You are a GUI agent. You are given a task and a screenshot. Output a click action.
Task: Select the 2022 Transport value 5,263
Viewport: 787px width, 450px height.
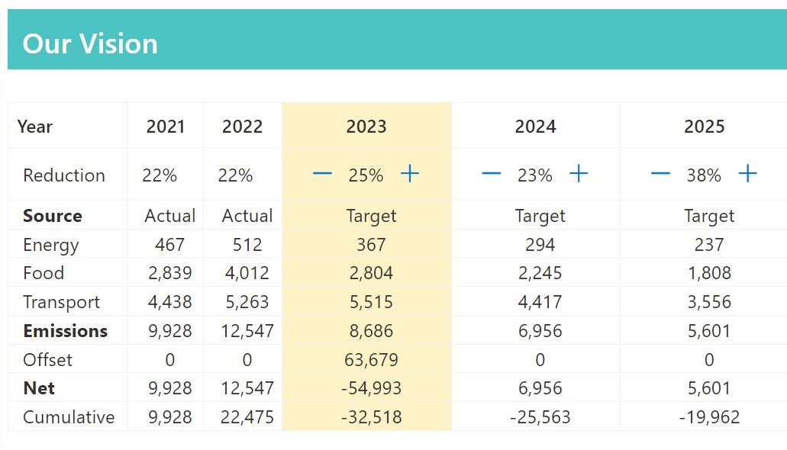[247, 302]
